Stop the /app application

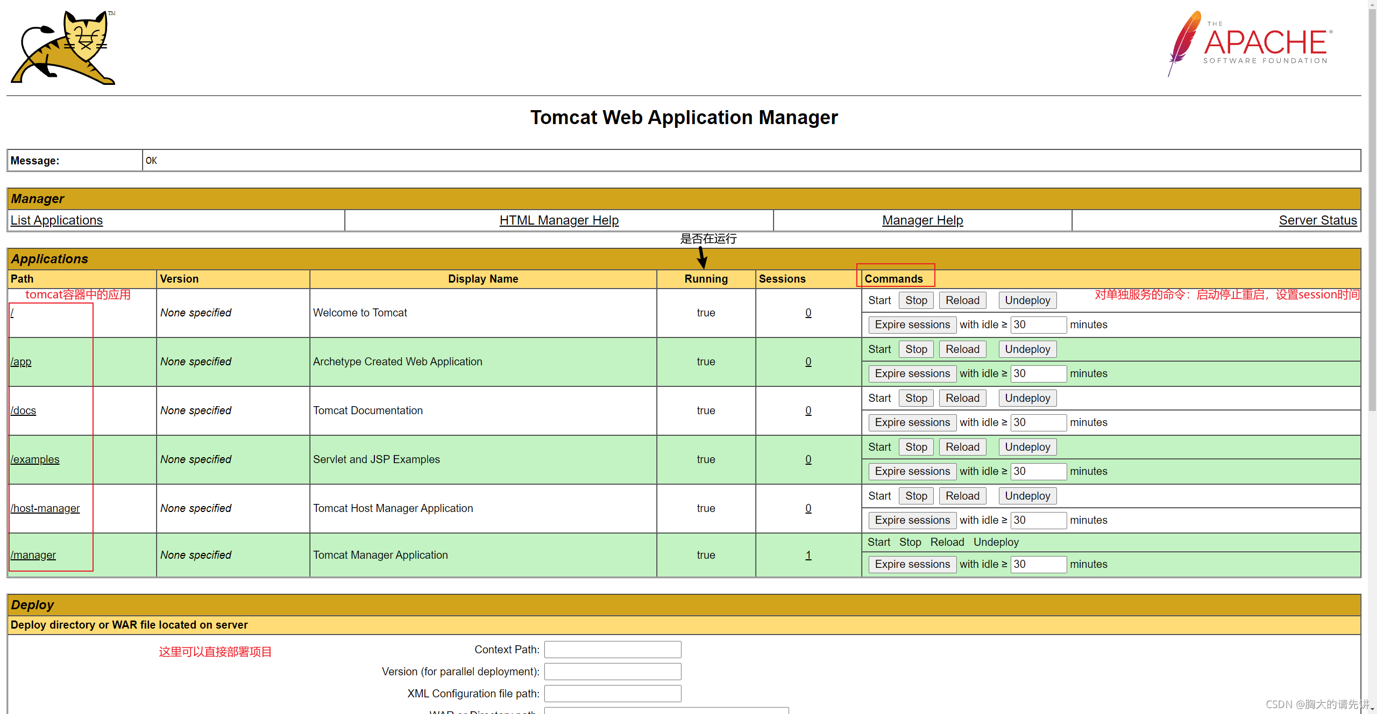click(916, 349)
